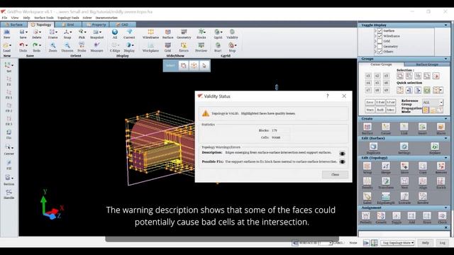Open the Save dropdown arrow

coord(27,32)
